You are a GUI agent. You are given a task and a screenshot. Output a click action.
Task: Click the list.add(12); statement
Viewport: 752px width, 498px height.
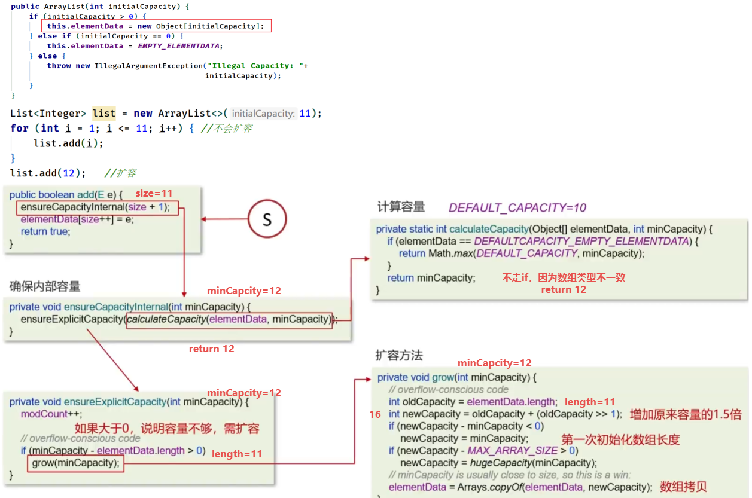click(48, 173)
